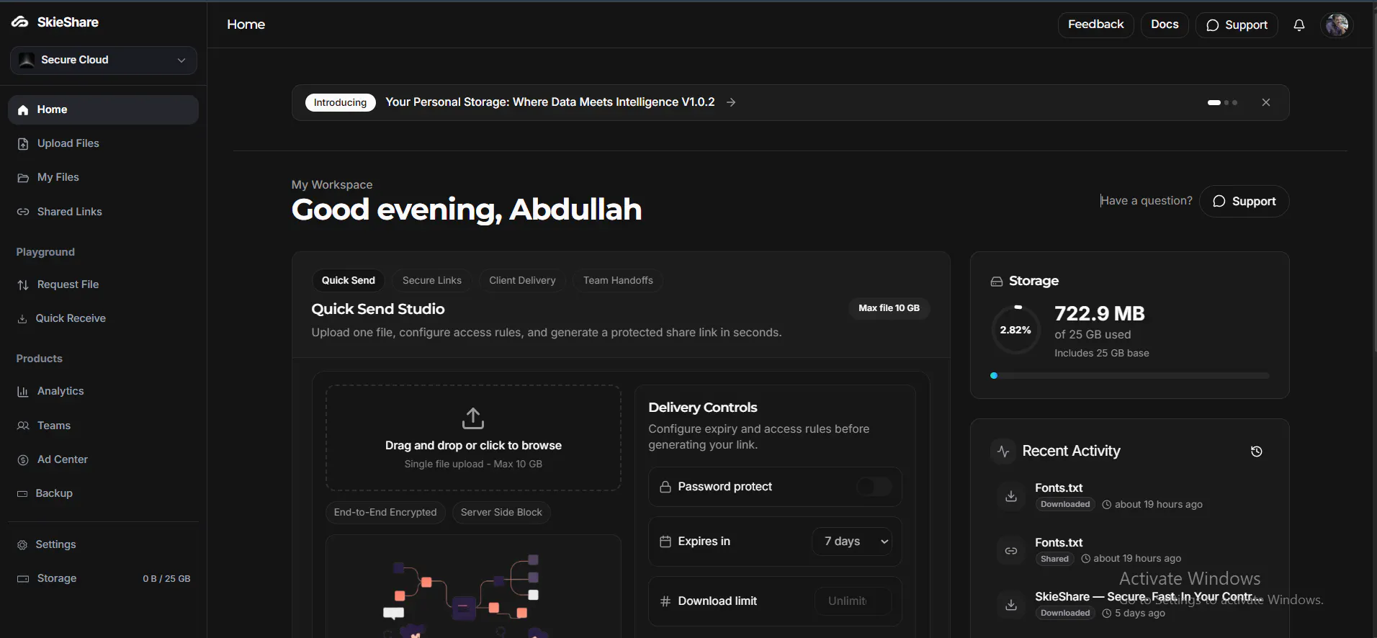The width and height of the screenshot is (1377, 638).
Task: Click the Storage card drive icon
Action: [x=997, y=282]
